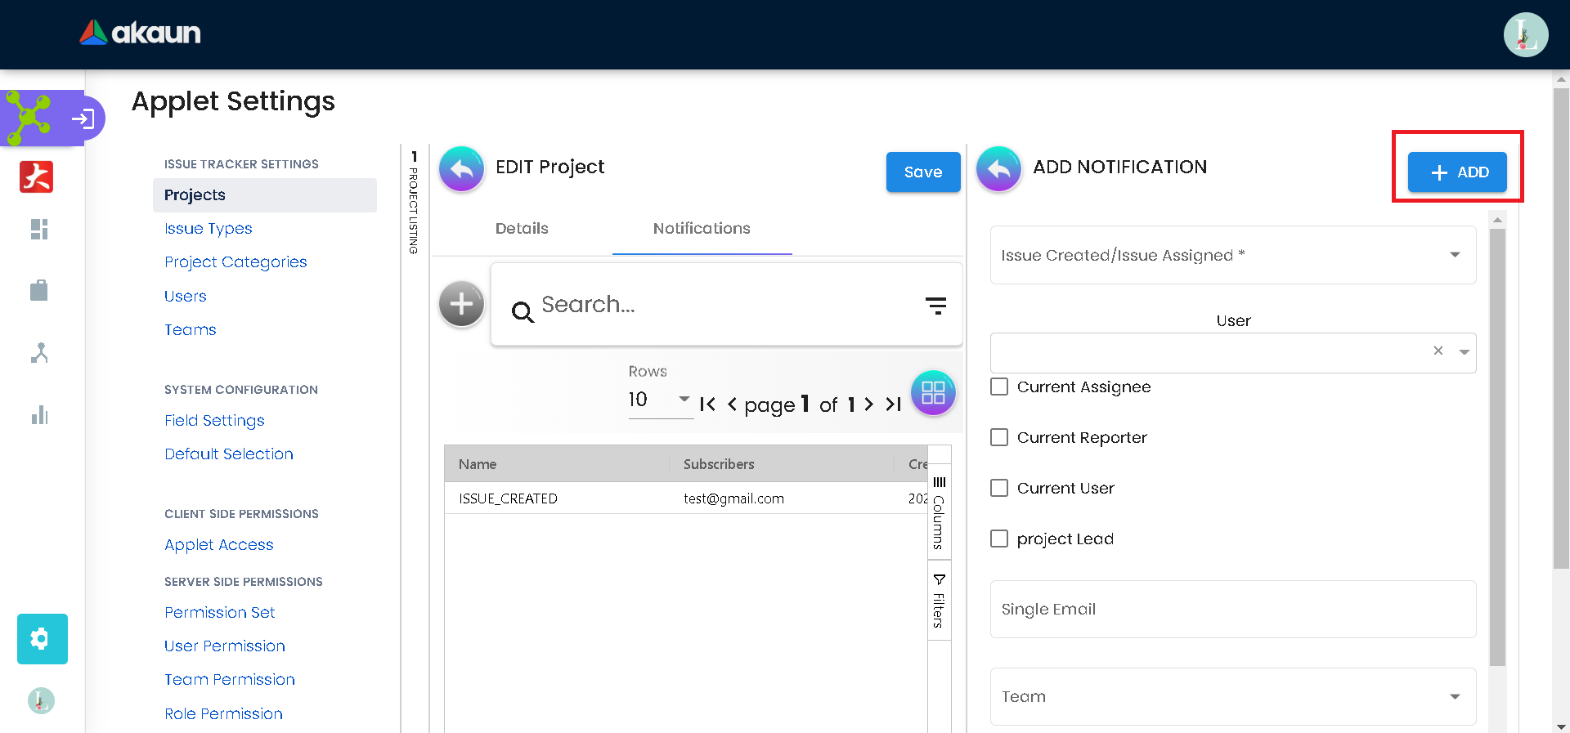Open the green network applet icon
The image size is (1570, 733).
pyautogui.click(x=29, y=118)
